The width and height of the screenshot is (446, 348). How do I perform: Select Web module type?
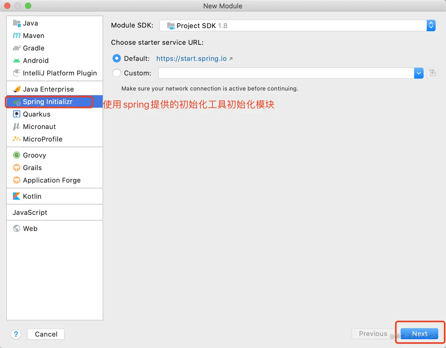click(x=55, y=228)
